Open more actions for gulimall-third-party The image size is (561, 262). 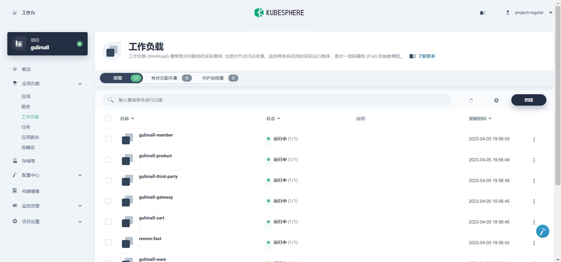(534, 181)
